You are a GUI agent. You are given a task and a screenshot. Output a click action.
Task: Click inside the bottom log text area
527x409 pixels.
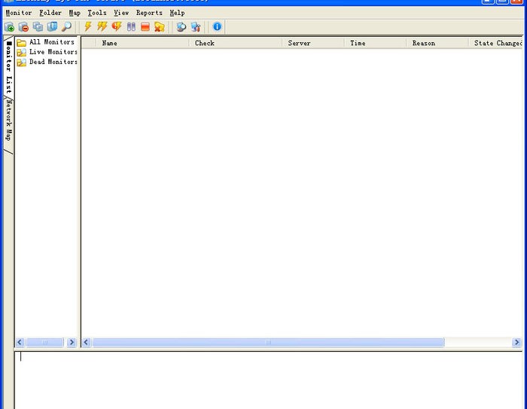(x=263, y=380)
